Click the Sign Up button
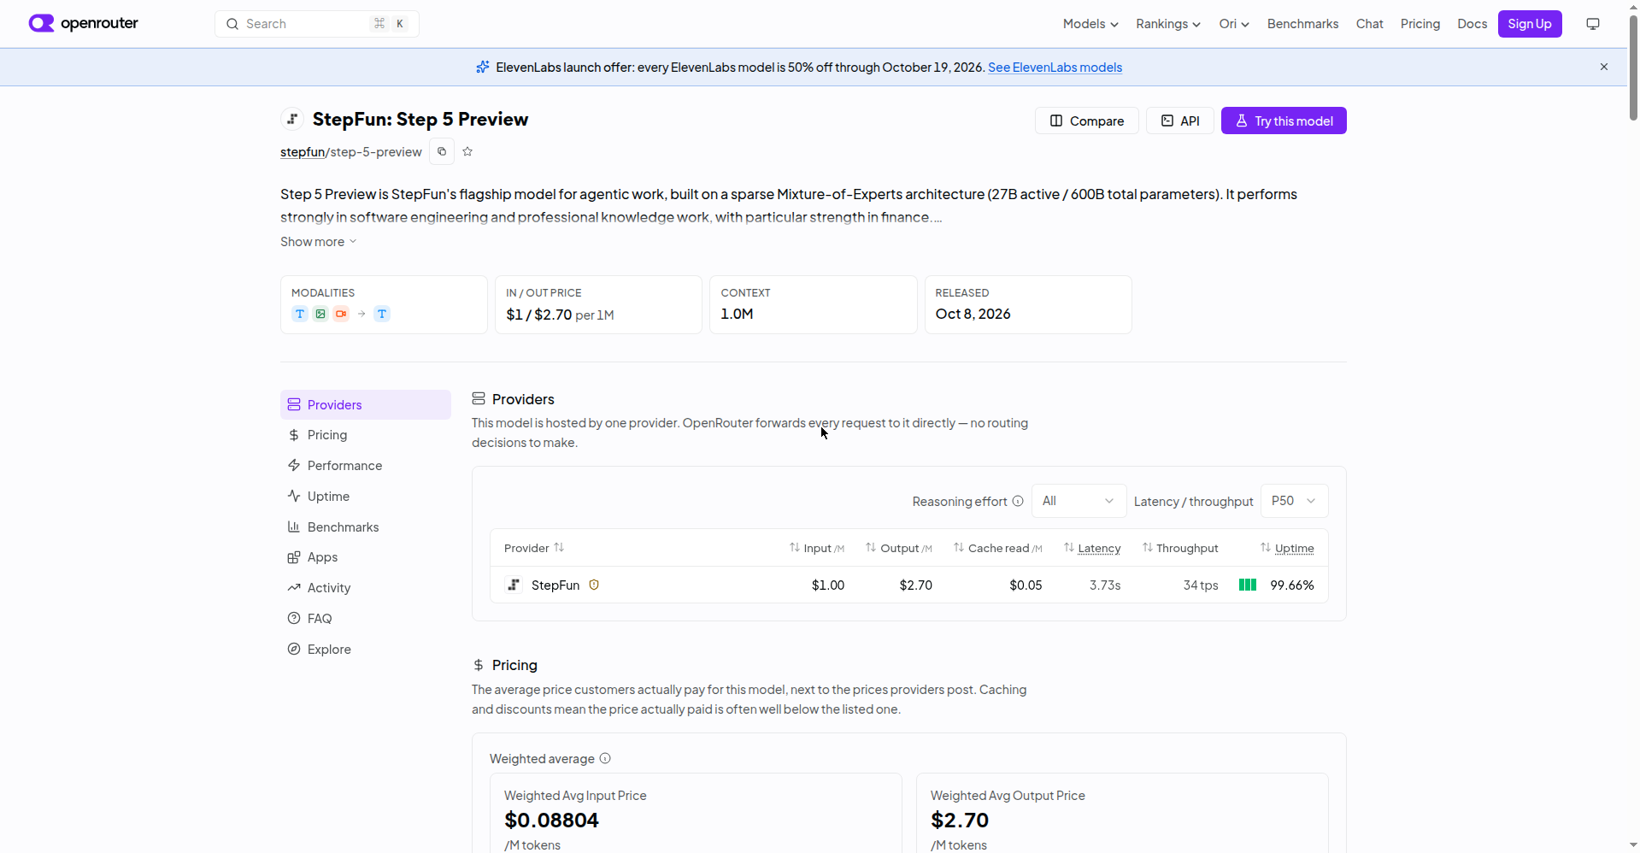 point(1530,24)
